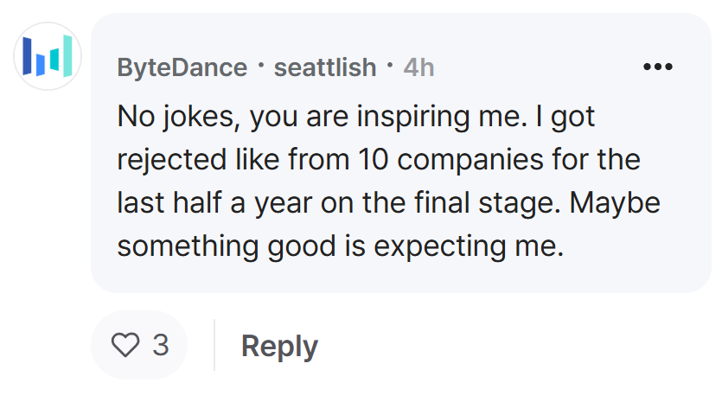722x402 pixels.
Task: Select the comment text starting 'No jokes'
Action: (388, 181)
